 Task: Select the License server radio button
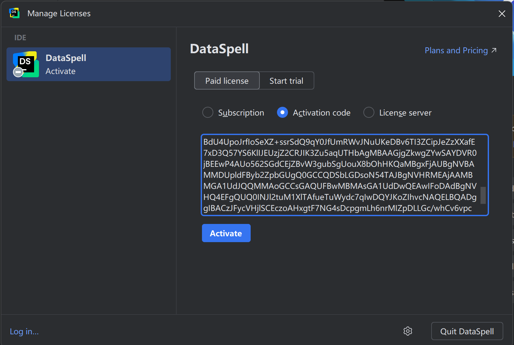369,112
